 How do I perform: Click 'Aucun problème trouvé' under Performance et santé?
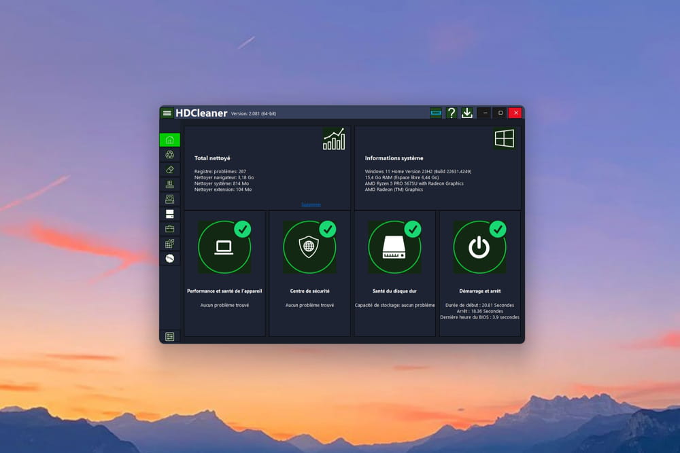tap(224, 306)
